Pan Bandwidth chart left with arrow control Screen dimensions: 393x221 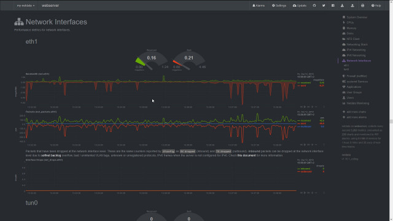(x=302, y=107)
